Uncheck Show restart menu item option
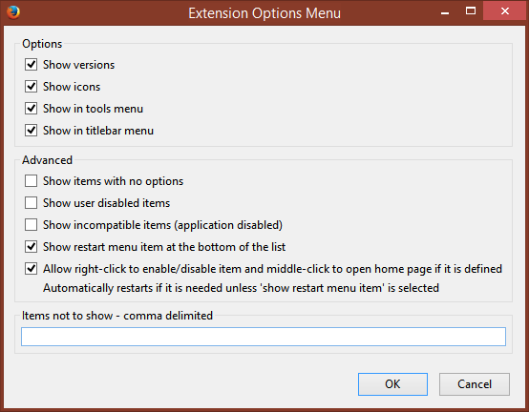 [x=32, y=247]
